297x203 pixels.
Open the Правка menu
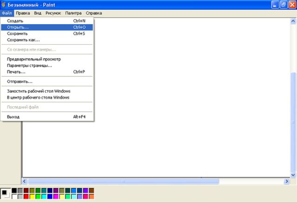pos(23,13)
